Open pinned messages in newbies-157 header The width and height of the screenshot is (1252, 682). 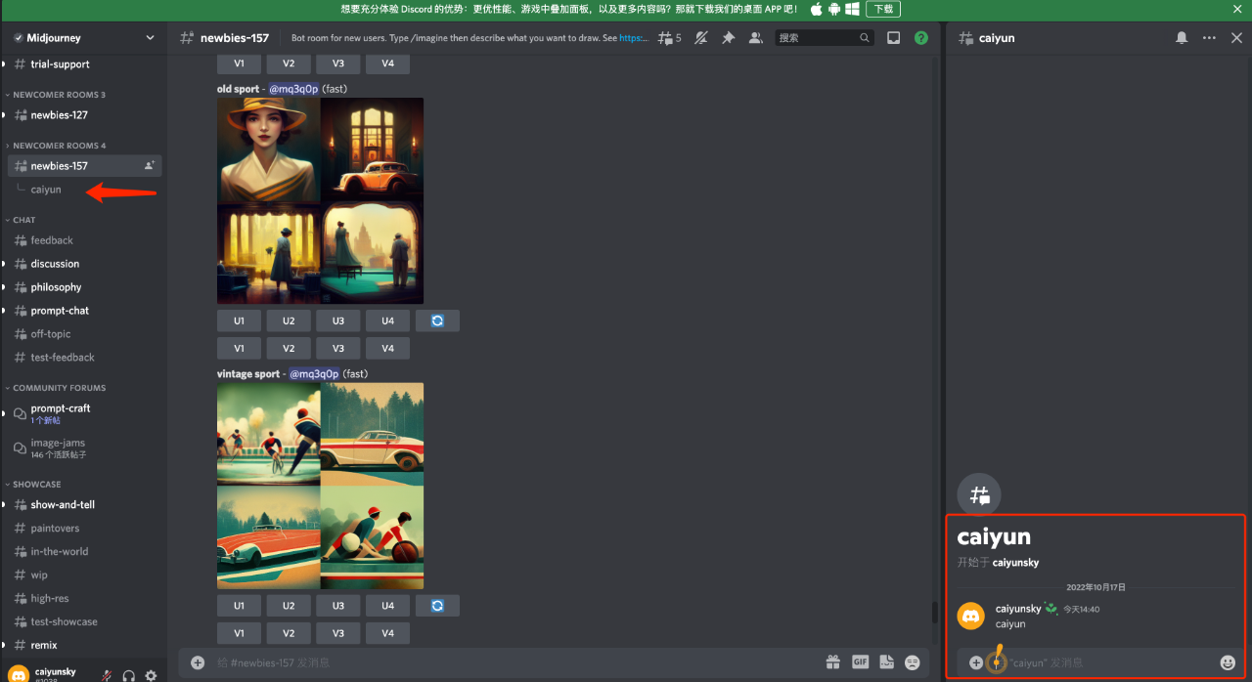(x=728, y=38)
